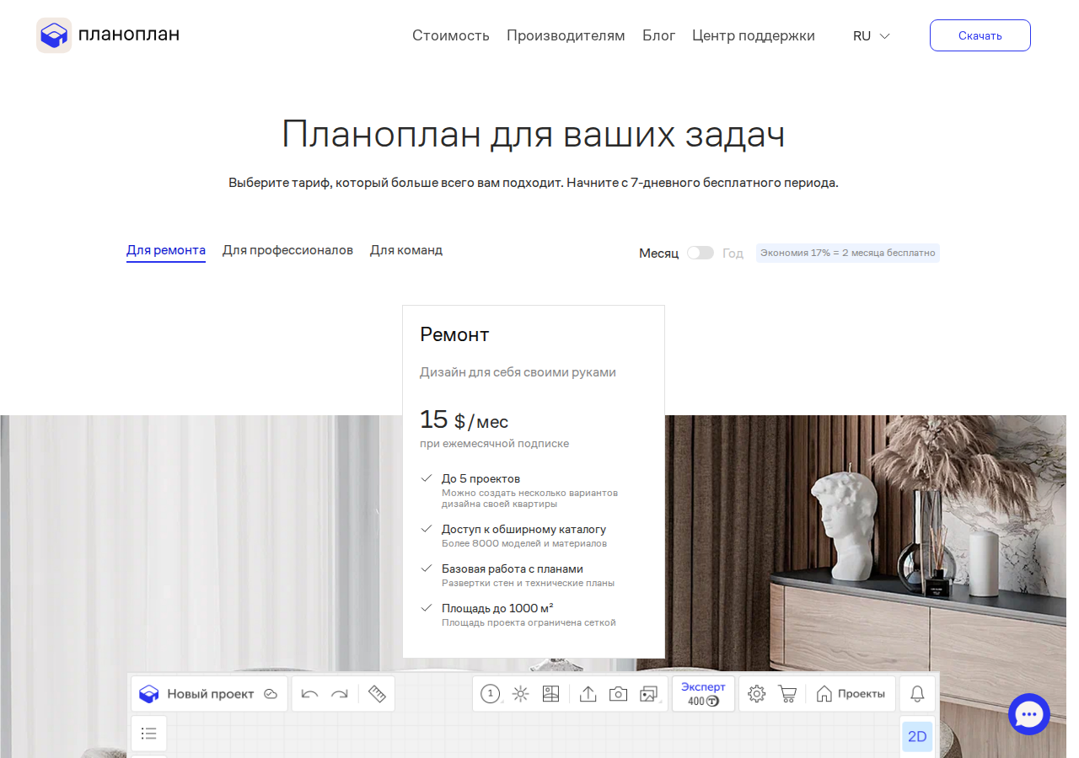This screenshot has width=1079, height=758.
Task: Click the camera snapshot icon
Action: [x=619, y=694]
